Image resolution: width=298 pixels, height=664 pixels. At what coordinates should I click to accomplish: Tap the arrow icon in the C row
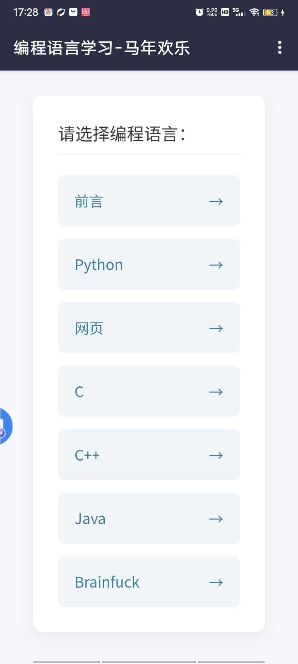pos(216,392)
